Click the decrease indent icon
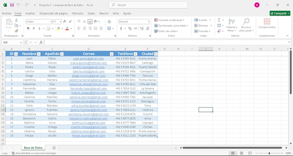Viewport: 293px width, 156px height. 96,28
